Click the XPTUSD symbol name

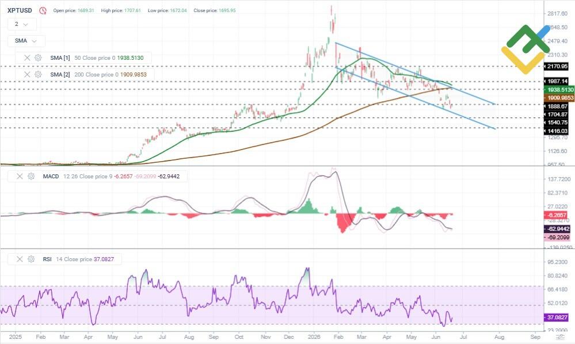point(20,10)
